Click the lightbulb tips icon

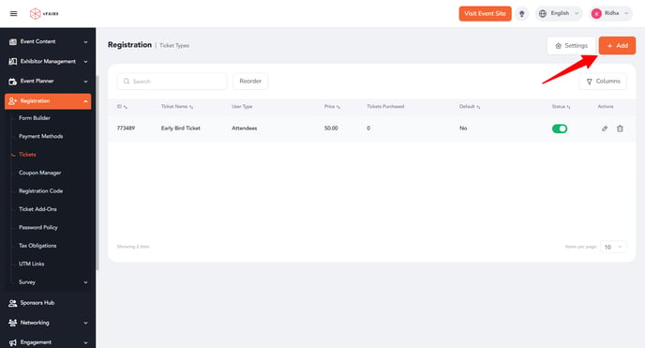[x=521, y=13]
